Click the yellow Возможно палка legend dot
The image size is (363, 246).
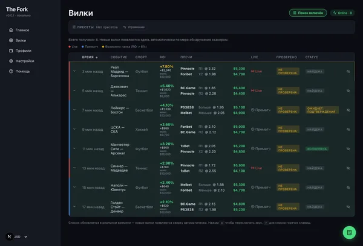pyautogui.click(x=103, y=46)
